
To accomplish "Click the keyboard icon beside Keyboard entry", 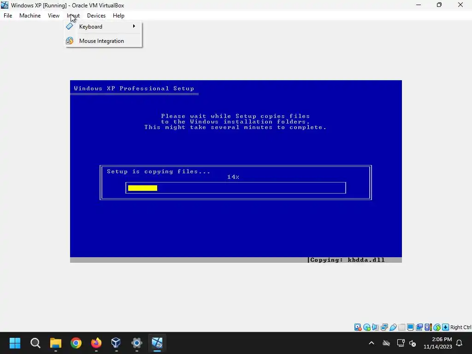I will (70, 26).
